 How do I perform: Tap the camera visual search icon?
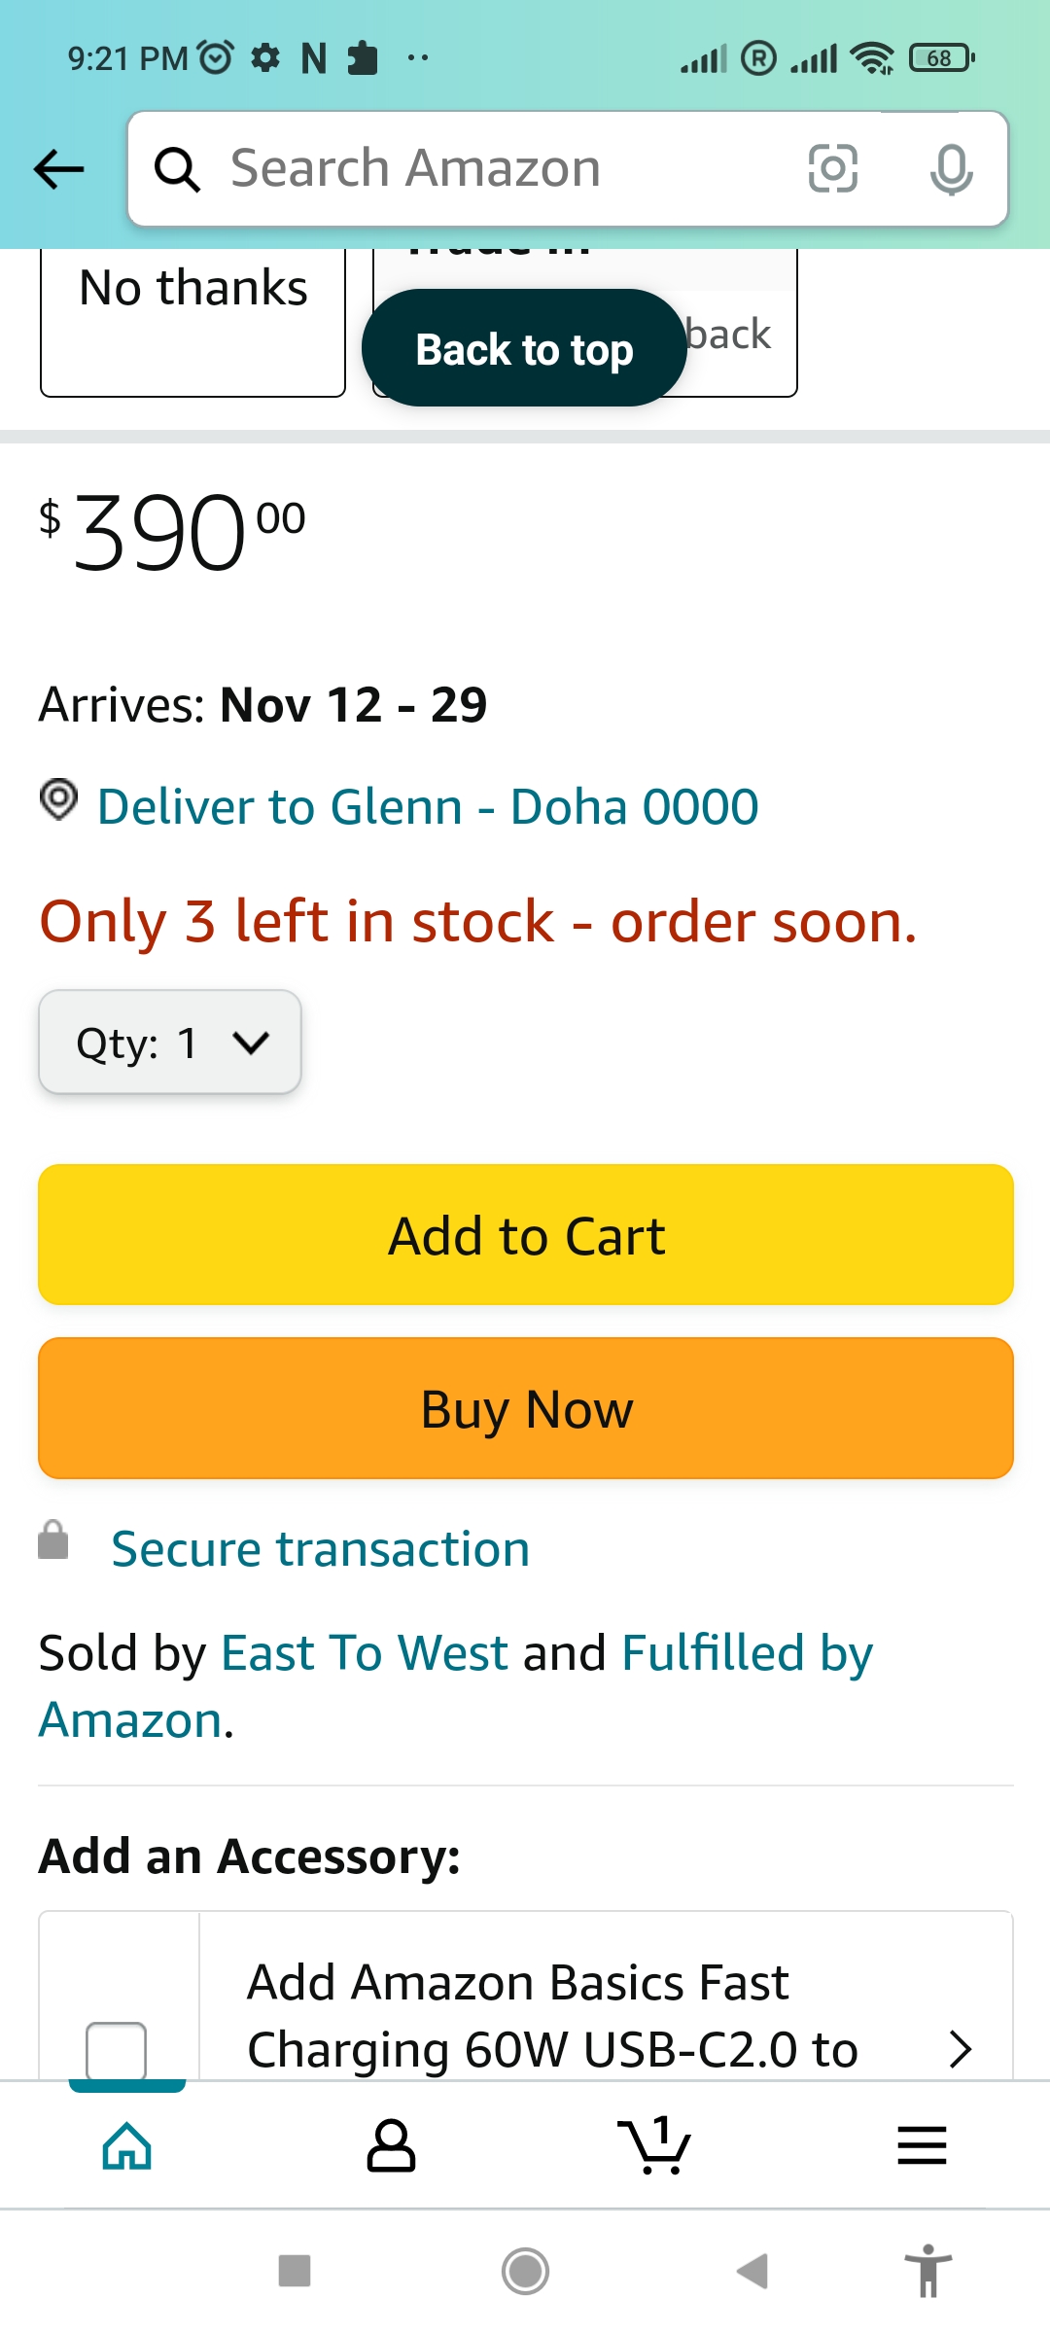pyautogui.click(x=834, y=168)
